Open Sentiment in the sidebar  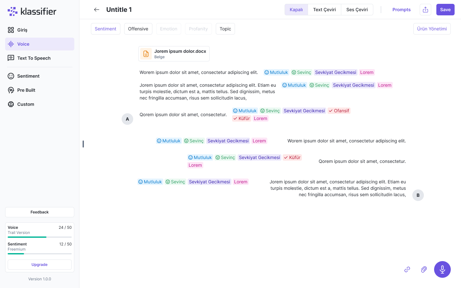40,76
